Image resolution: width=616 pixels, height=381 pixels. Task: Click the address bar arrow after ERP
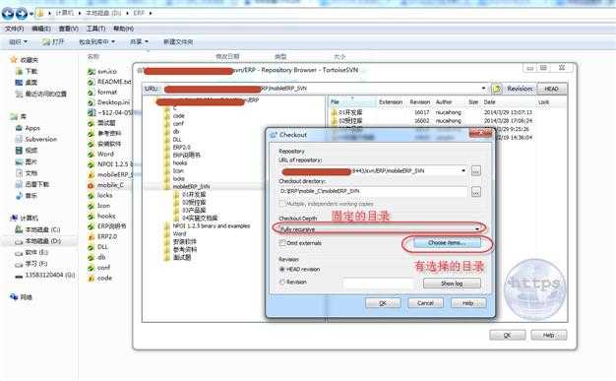151,14
